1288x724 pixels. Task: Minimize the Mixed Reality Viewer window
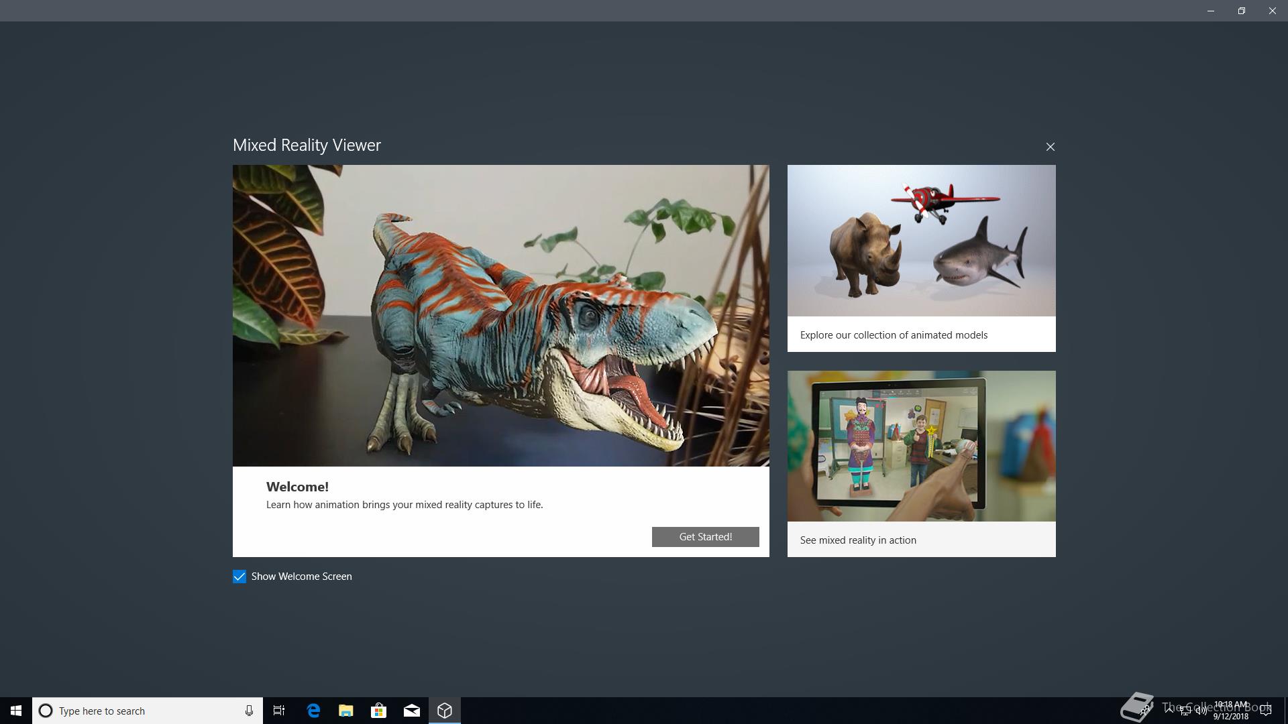[1211, 11]
